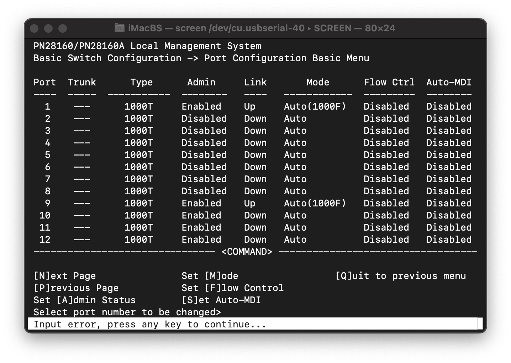Click the cursor block at prompt end
This screenshot has width=511, height=363.
tap(480, 324)
